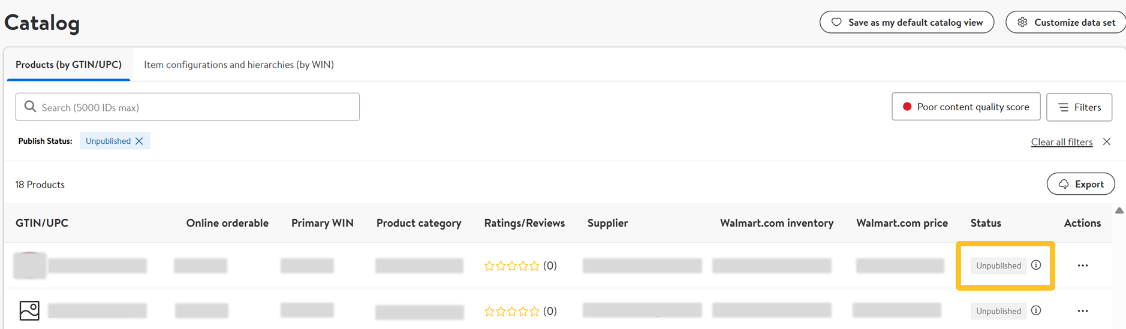This screenshot has width=1126, height=329.
Task: Open the Filters panel
Action: [1079, 107]
